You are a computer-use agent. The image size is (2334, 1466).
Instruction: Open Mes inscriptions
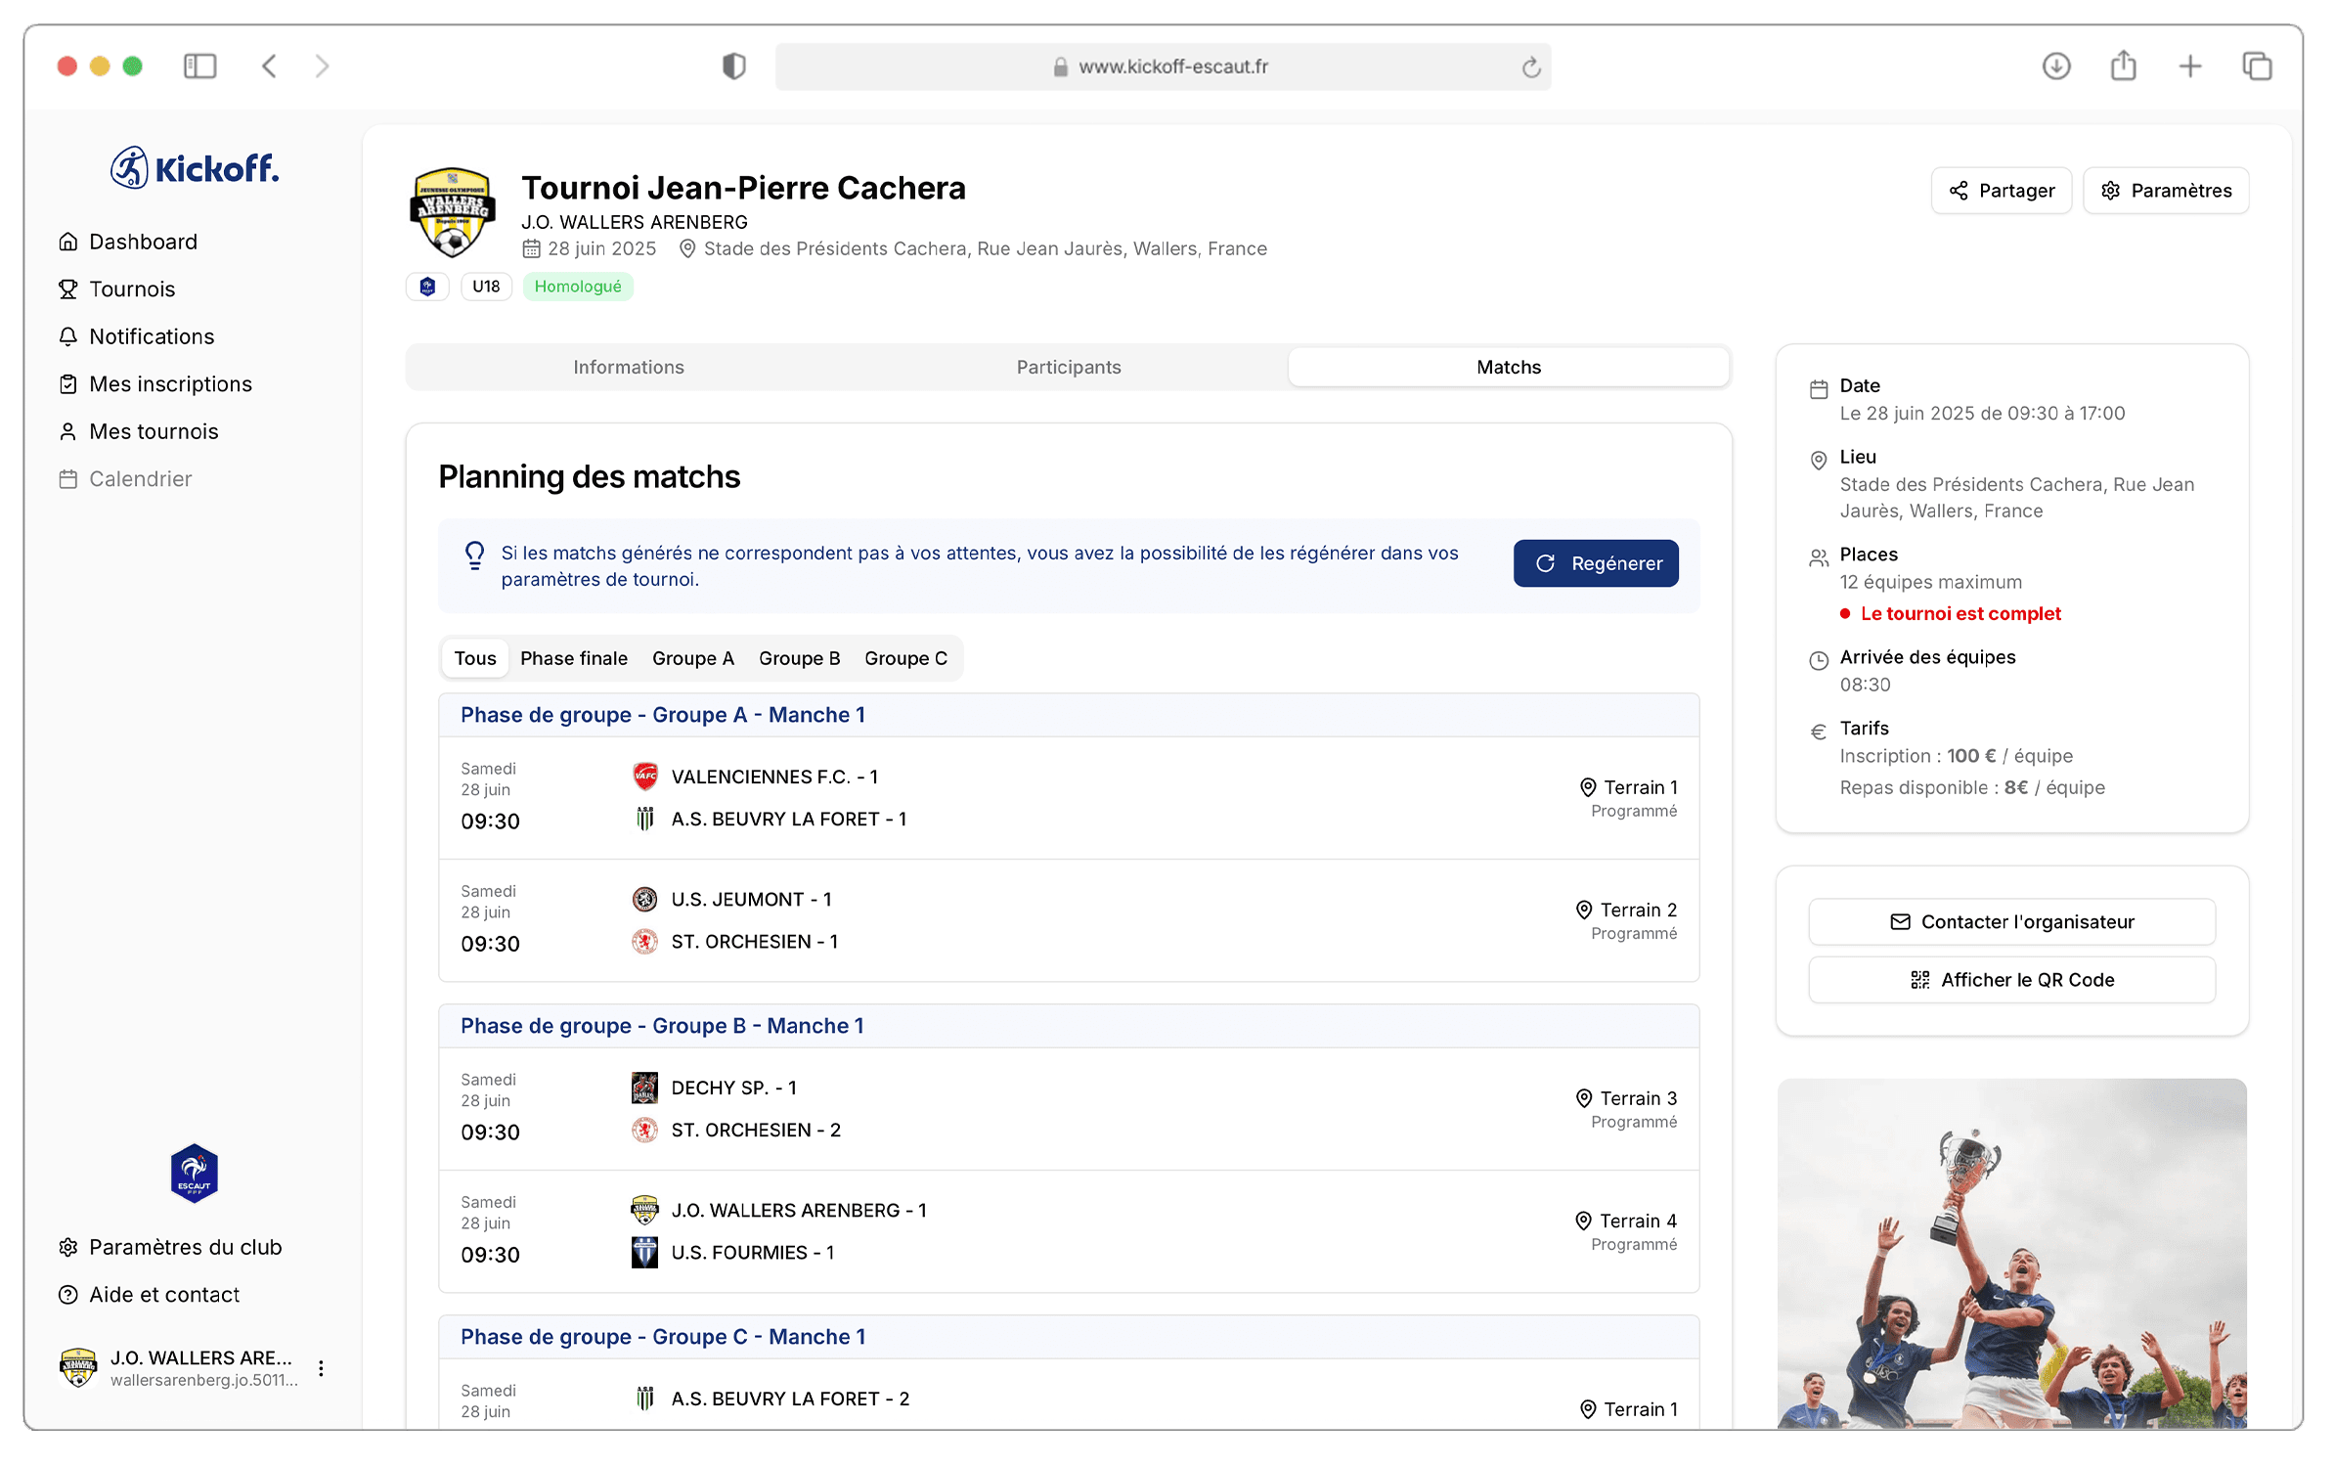pos(170,383)
